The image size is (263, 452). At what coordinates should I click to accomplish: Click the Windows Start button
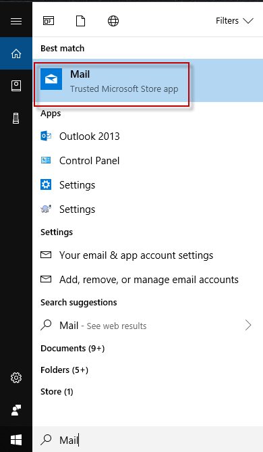click(16, 440)
